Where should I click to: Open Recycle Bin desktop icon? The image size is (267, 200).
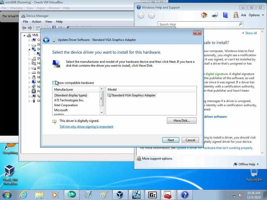[x=254, y=175]
